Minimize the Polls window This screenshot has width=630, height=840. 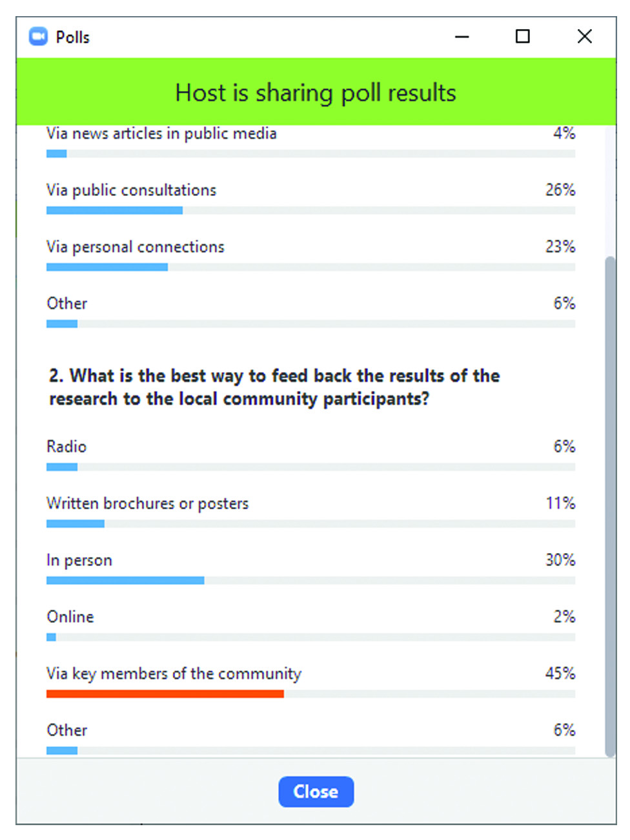click(x=462, y=37)
